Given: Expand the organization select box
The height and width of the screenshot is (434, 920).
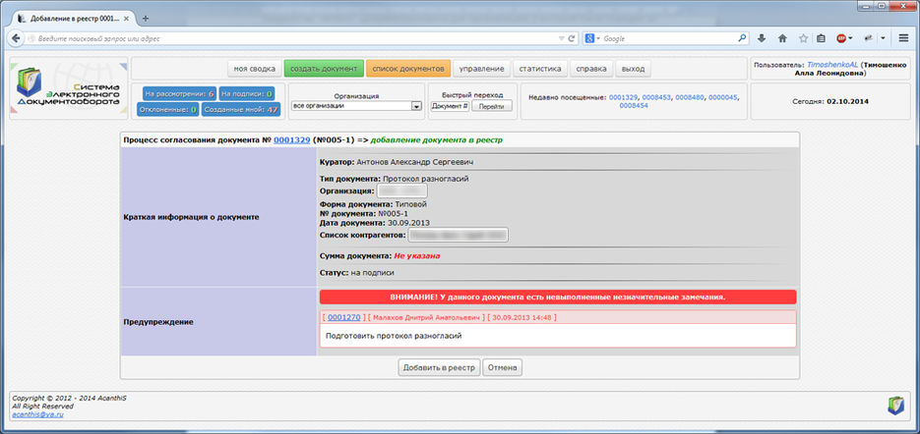Looking at the screenshot, I should pos(357,106).
